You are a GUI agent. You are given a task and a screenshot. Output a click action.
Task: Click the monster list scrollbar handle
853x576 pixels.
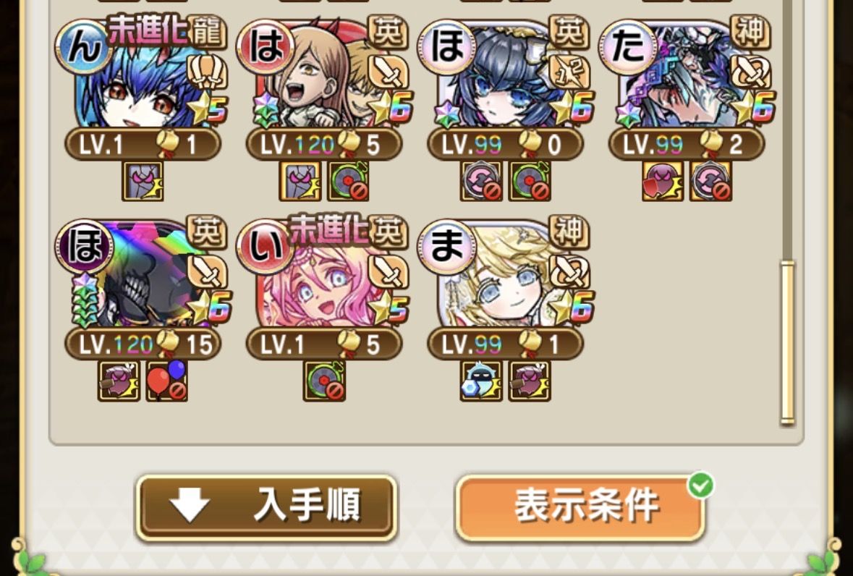(787, 343)
